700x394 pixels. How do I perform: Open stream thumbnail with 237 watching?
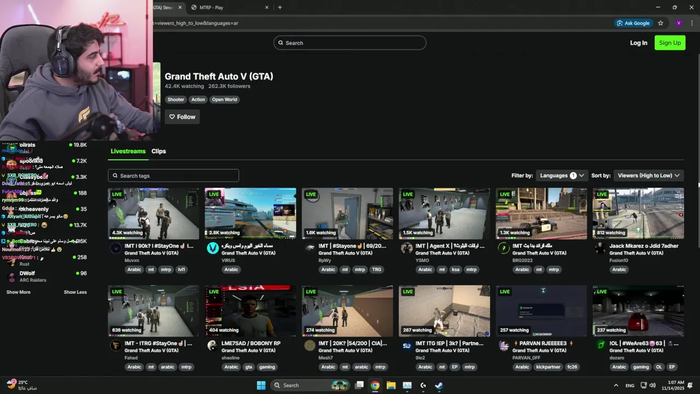[638, 311]
